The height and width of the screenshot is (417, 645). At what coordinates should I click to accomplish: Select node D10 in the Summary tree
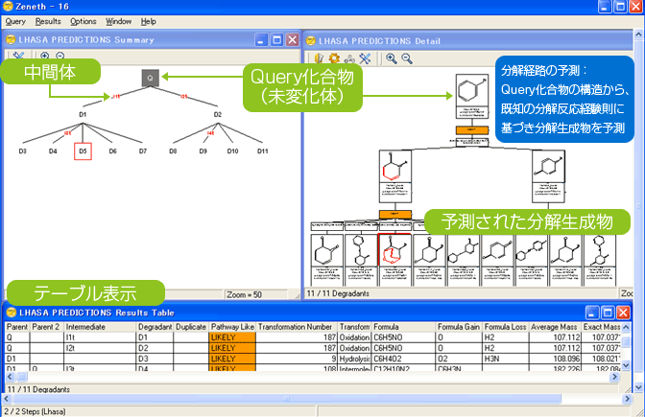[x=232, y=151]
